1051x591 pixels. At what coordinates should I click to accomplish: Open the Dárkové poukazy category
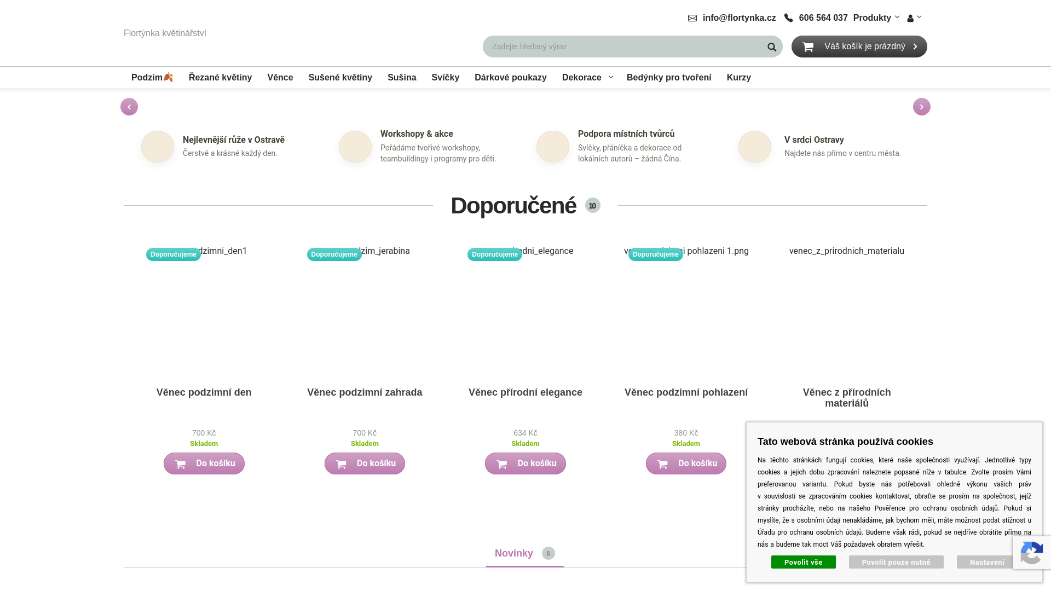pyautogui.click(x=511, y=78)
